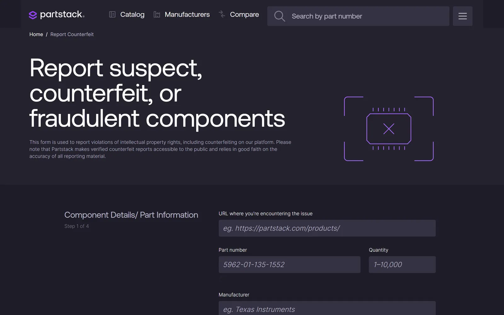Open the Manufacturers menu item
Screen dimensions: 504x315
point(181,14)
